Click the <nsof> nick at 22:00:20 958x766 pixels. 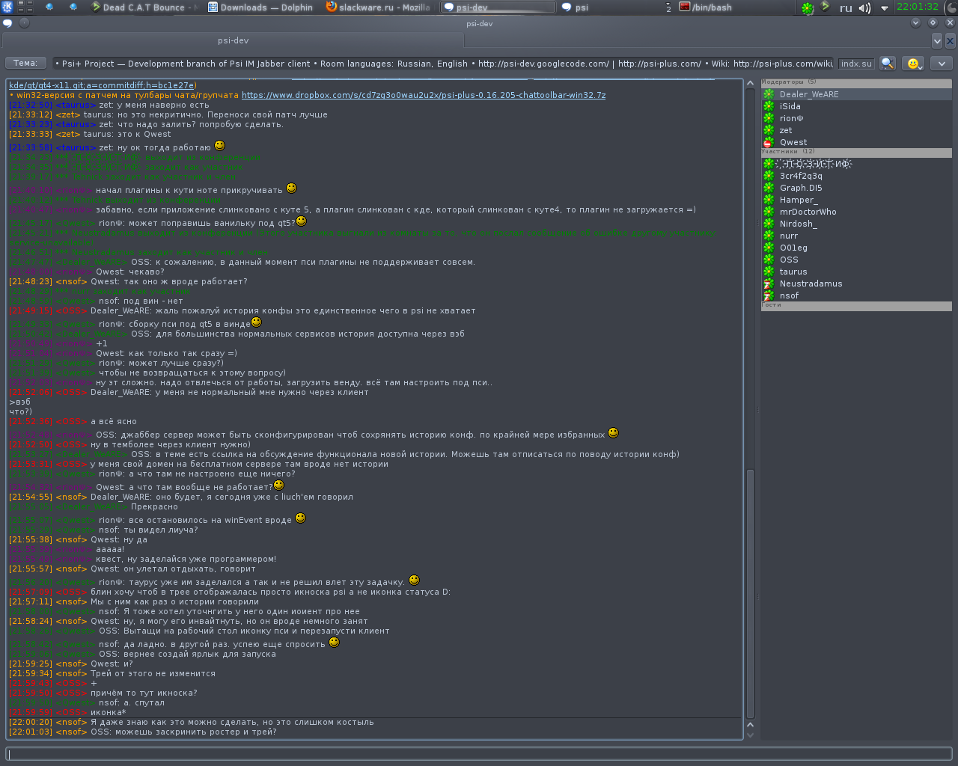[71, 722]
